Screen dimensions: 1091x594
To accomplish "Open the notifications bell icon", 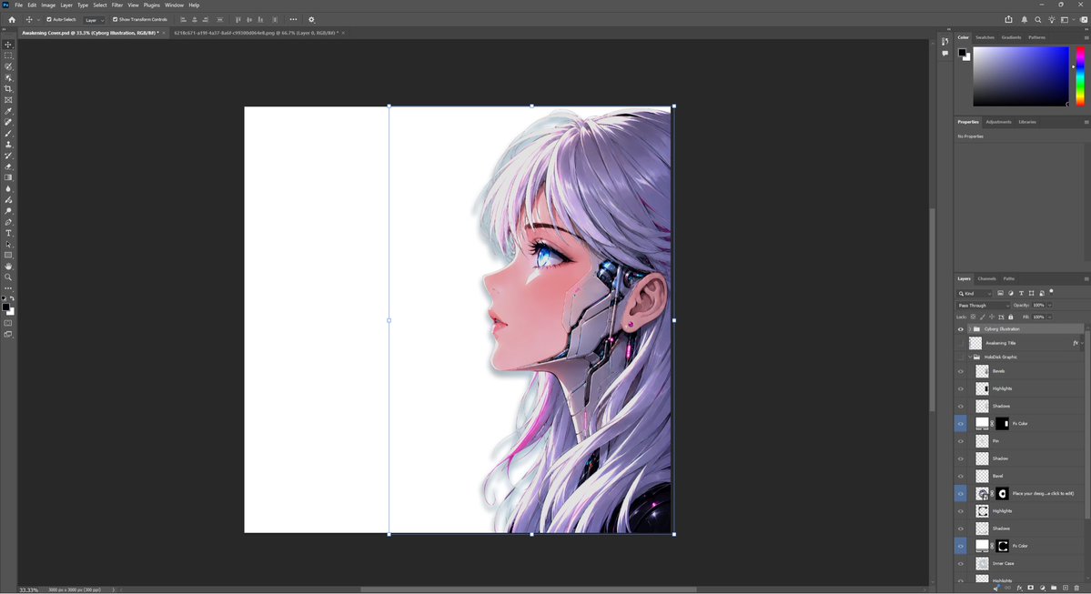I will point(1025,19).
